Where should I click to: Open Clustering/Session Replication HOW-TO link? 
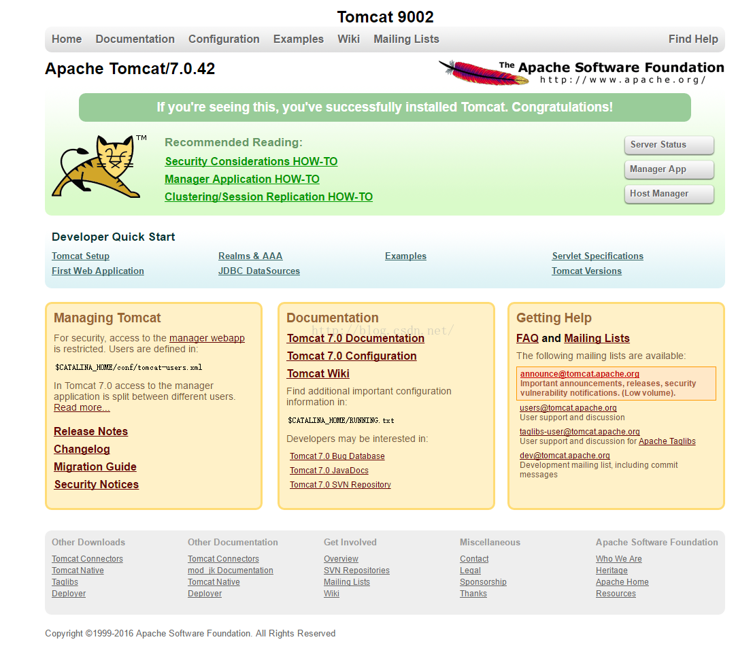point(269,197)
